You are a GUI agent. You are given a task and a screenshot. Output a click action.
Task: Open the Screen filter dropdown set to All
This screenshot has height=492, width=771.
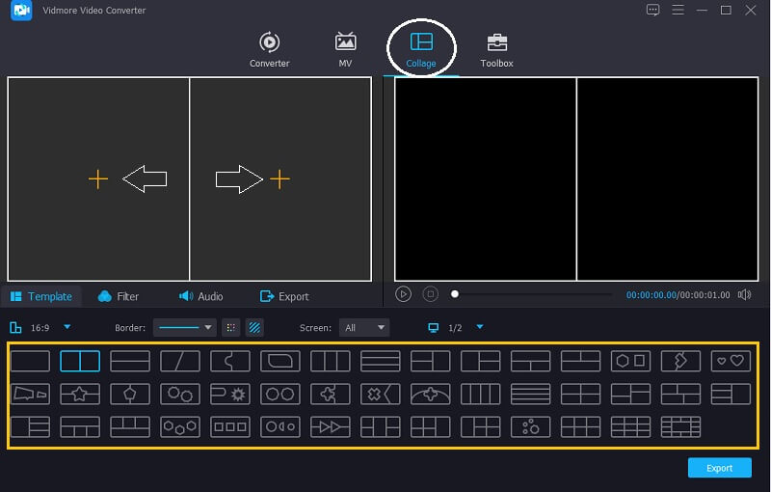click(365, 328)
